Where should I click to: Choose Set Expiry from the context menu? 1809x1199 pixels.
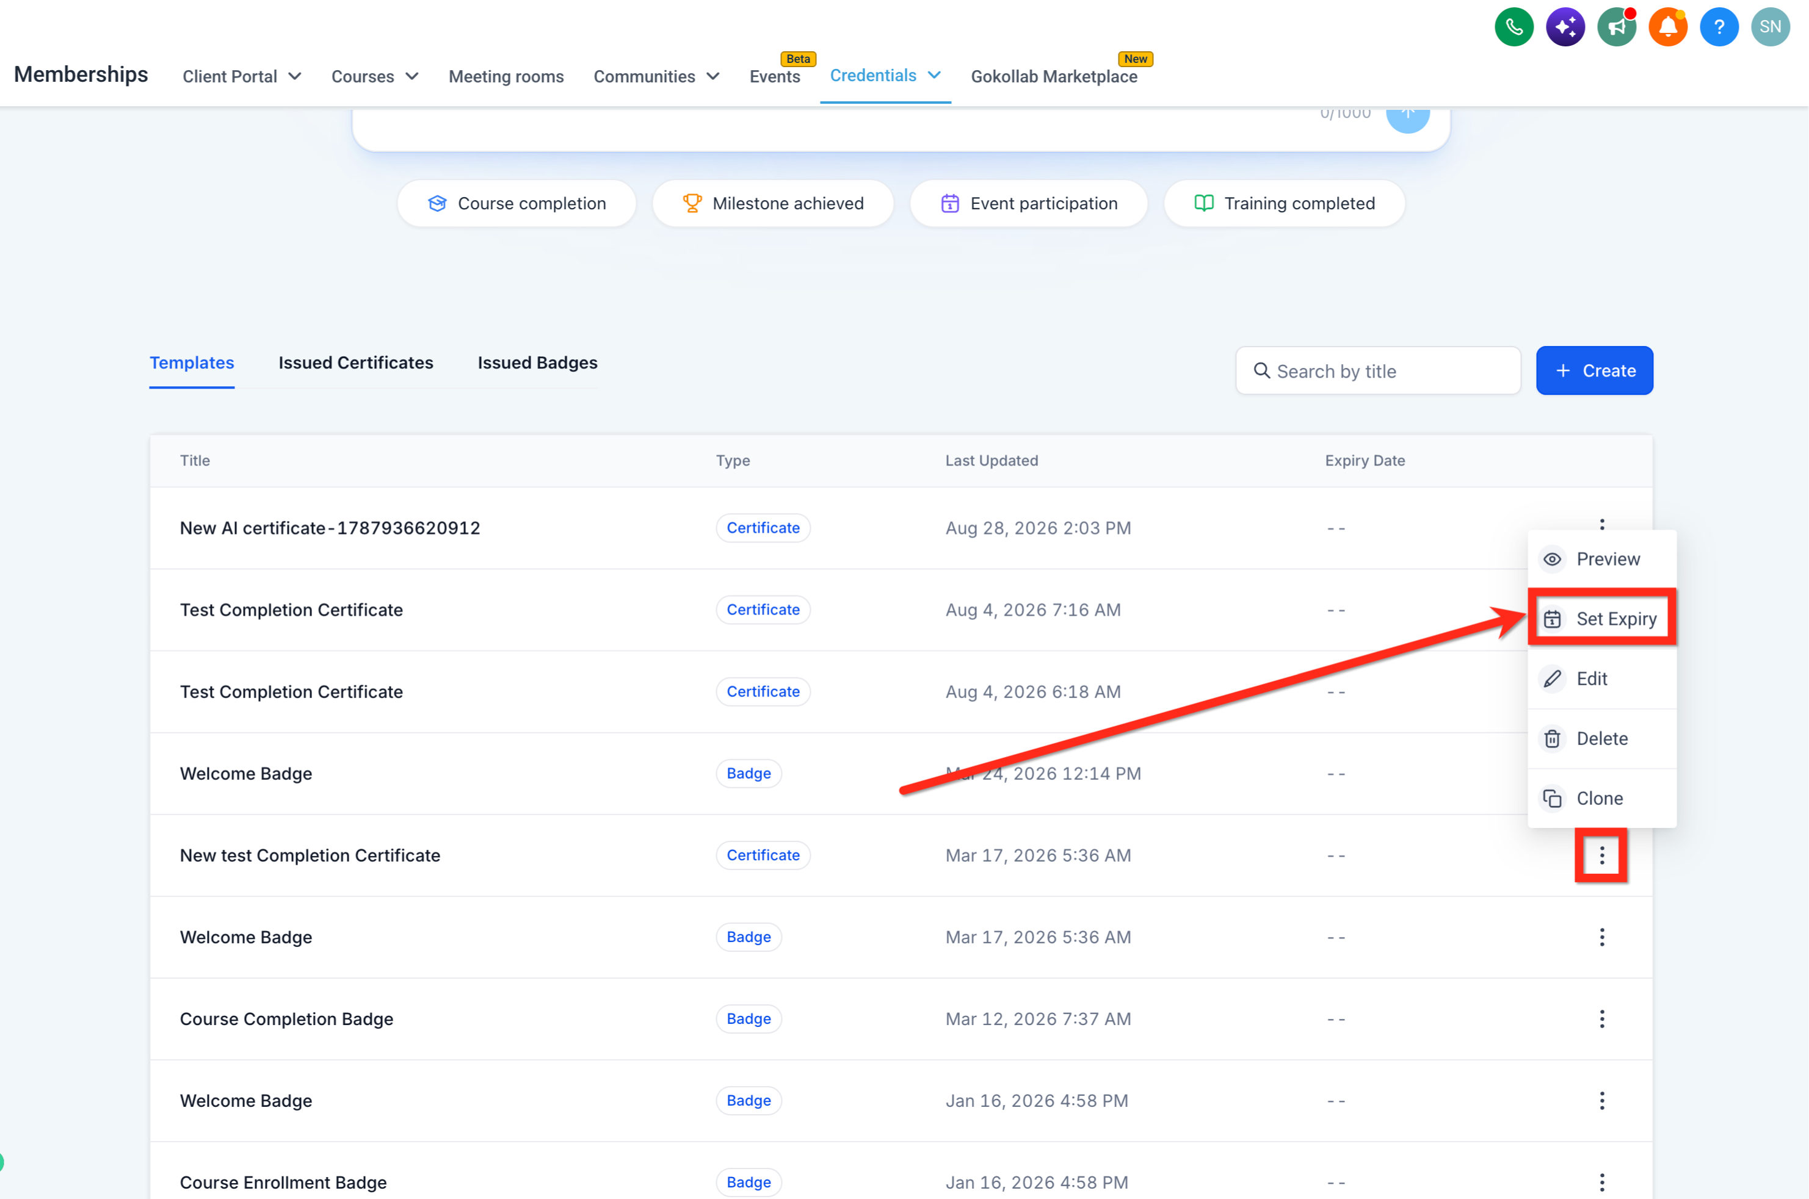tap(1601, 619)
